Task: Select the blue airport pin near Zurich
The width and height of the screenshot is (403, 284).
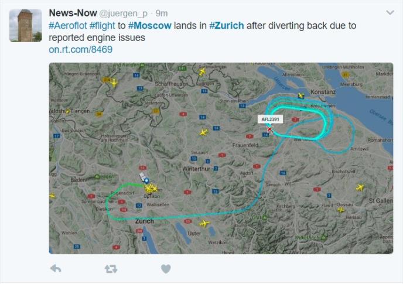Action: click(146, 180)
